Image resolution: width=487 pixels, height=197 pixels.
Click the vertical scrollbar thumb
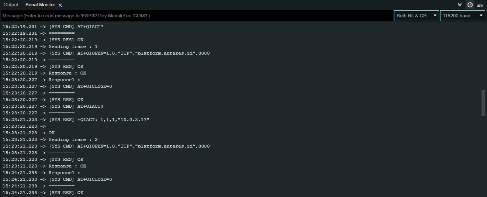tap(483, 103)
